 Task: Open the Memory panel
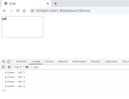[x=96, y=61]
